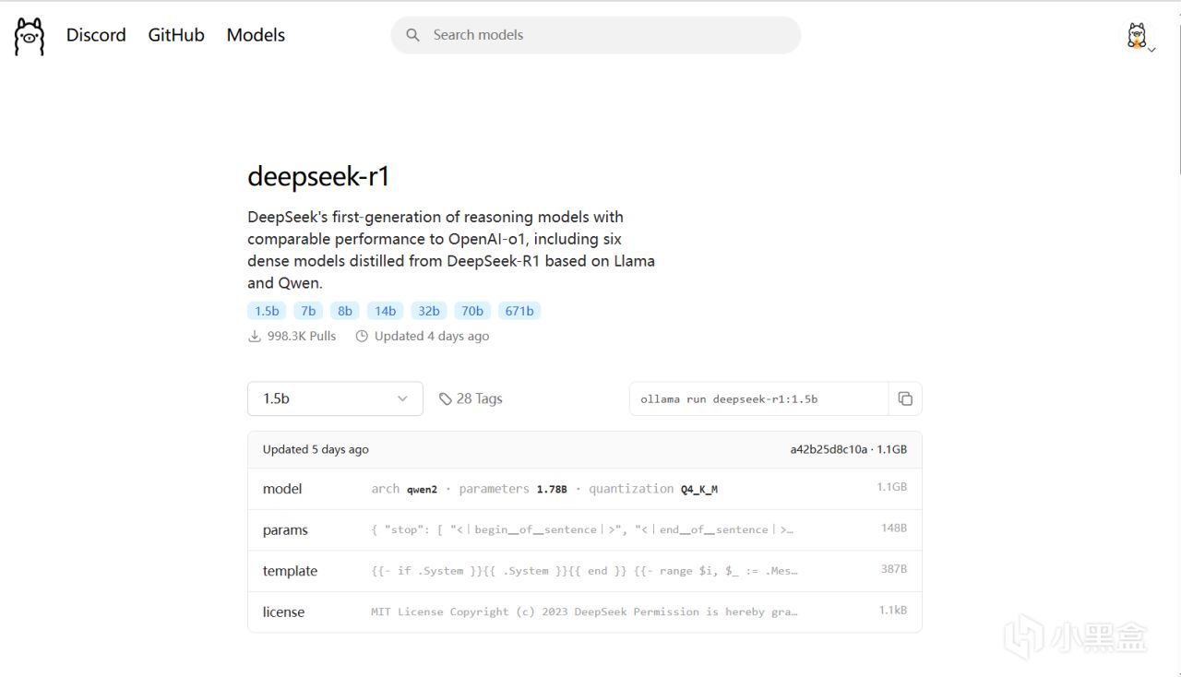This screenshot has width=1181, height=677.
Task: Click the Q4_K_M quantization value
Action: (x=699, y=489)
